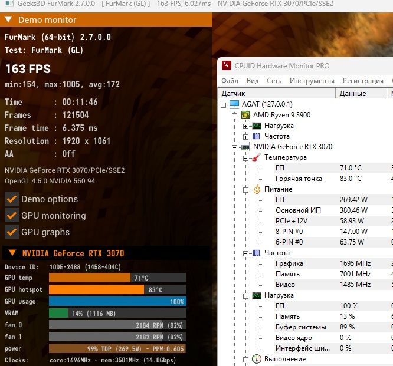Screen dimensions: 393x366
Task: Select the Графика 1695 MHz row
Action: 333,263
